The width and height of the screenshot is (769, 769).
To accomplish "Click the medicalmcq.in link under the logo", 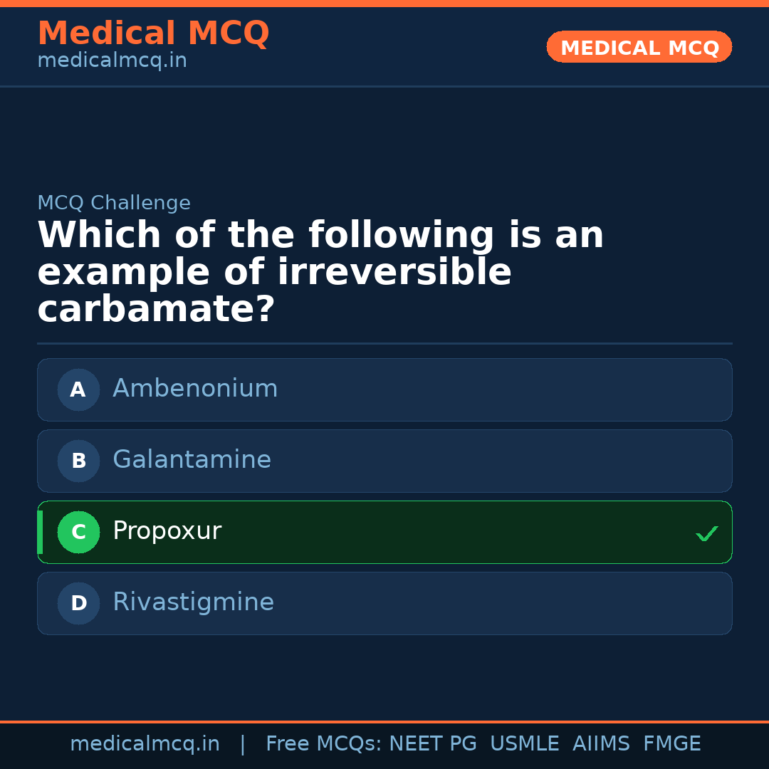I will (x=111, y=61).
